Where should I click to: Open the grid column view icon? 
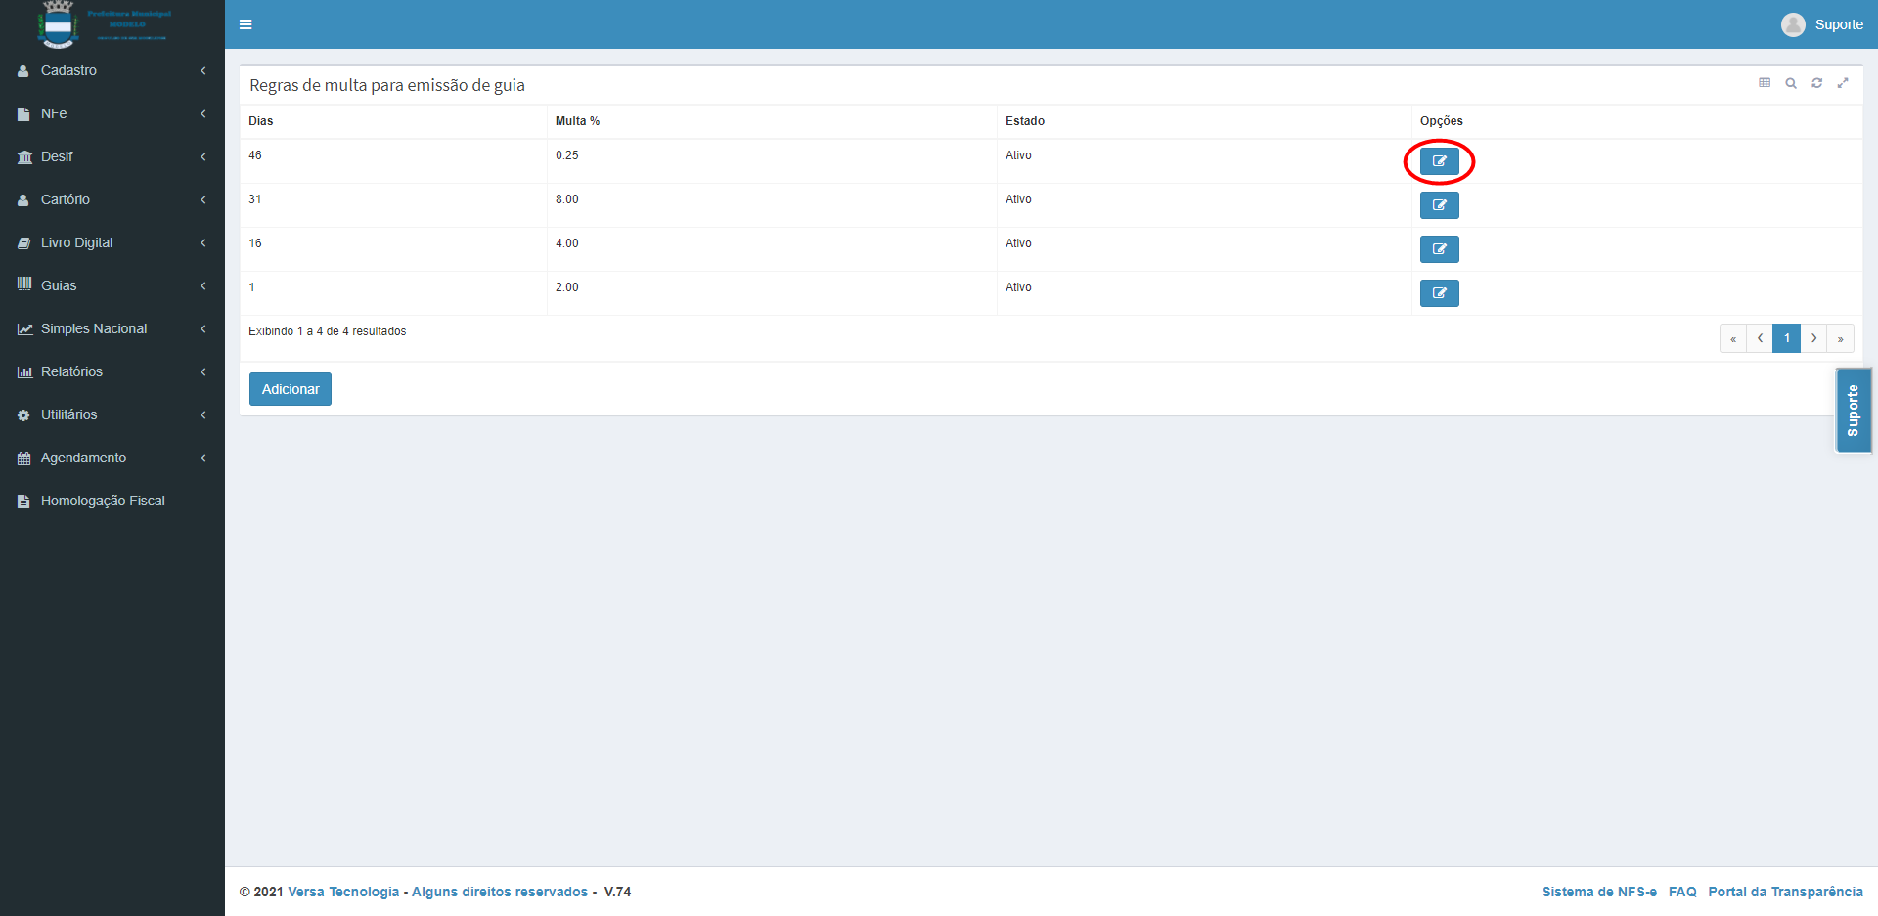(1765, 83)
